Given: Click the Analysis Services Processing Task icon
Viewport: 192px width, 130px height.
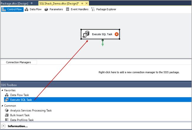Looking at the screenshot, I should [x=6, y=110].
